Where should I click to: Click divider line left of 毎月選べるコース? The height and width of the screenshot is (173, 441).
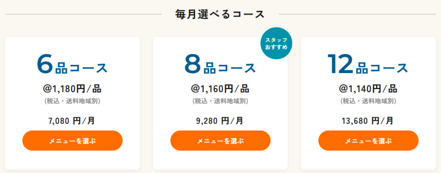(x=84, y=14)
